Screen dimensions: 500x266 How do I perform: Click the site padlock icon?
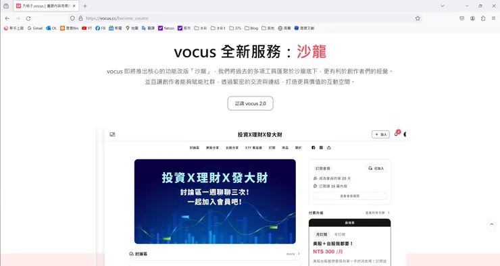[80, 18]
